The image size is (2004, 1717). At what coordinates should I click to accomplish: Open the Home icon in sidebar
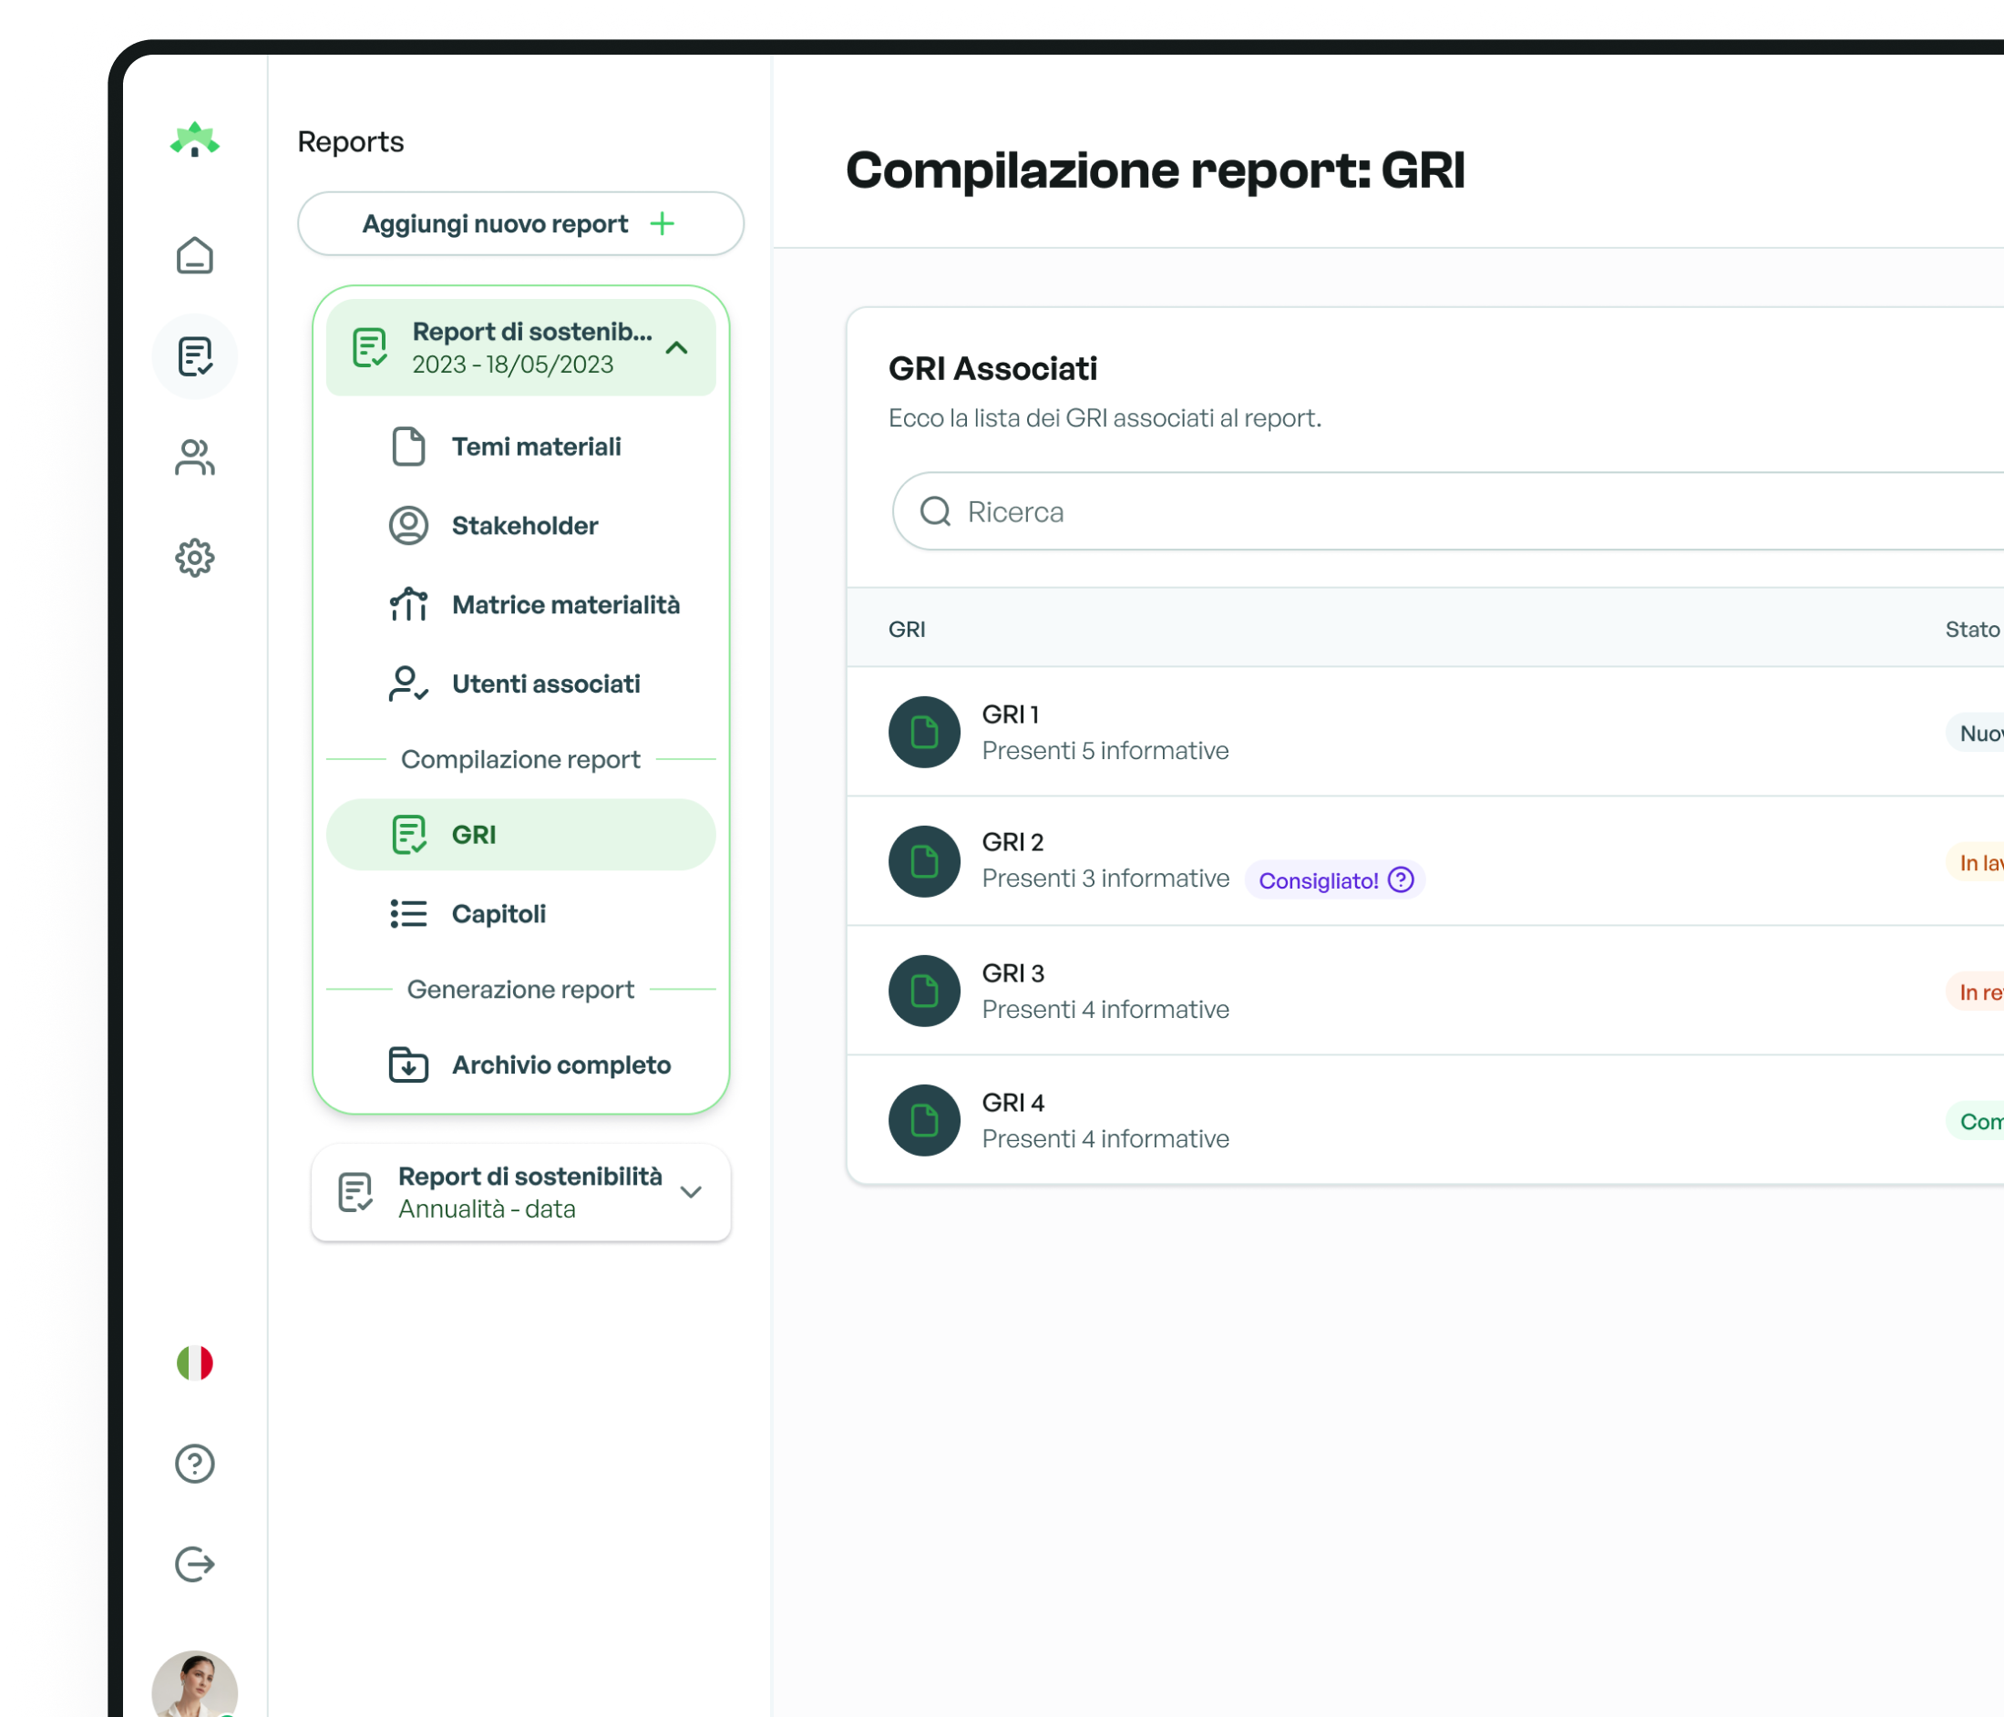point(194,256)
